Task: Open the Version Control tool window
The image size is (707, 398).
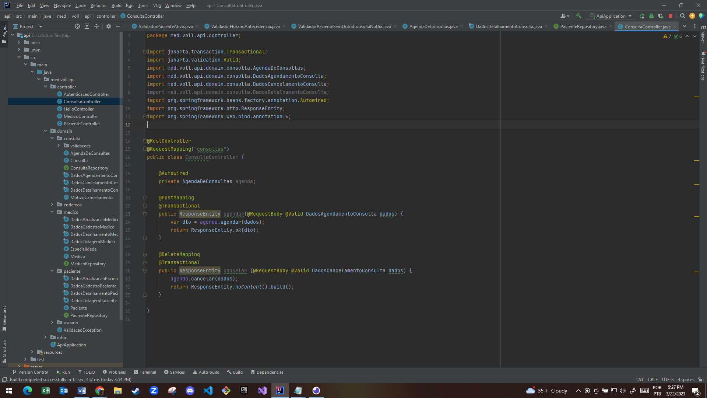Action: (x=30, y=372)
